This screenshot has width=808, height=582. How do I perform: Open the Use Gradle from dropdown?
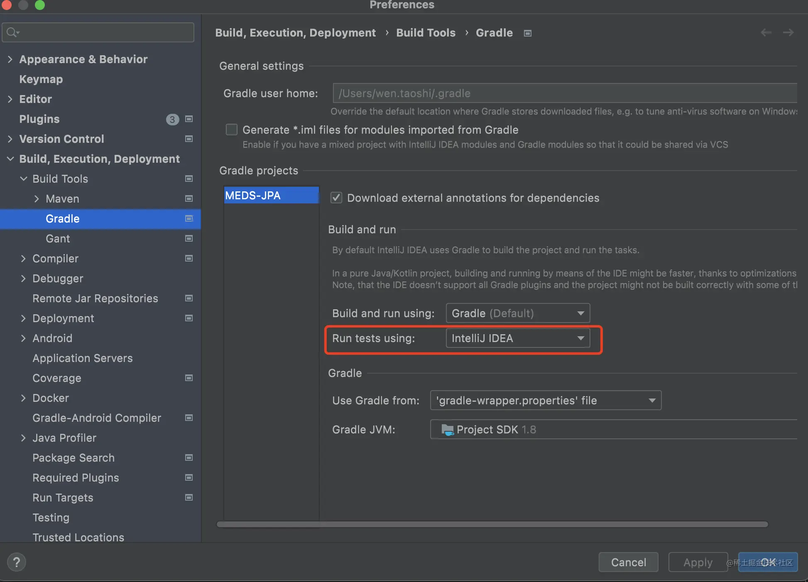tap(546, 401)
